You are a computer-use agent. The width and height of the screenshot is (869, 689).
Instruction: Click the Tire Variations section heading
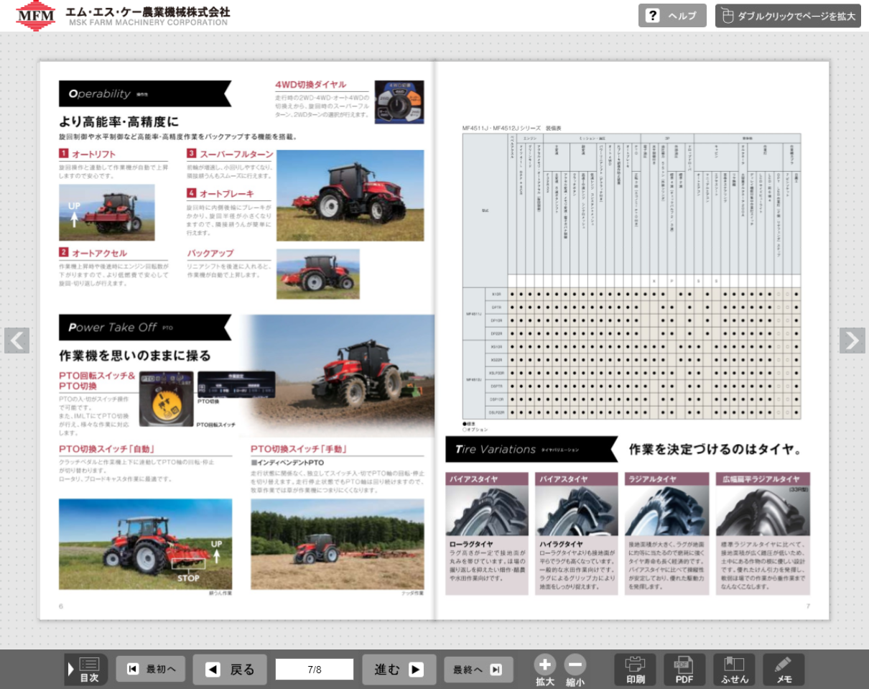pyautogui.click(x=531, y=449)
